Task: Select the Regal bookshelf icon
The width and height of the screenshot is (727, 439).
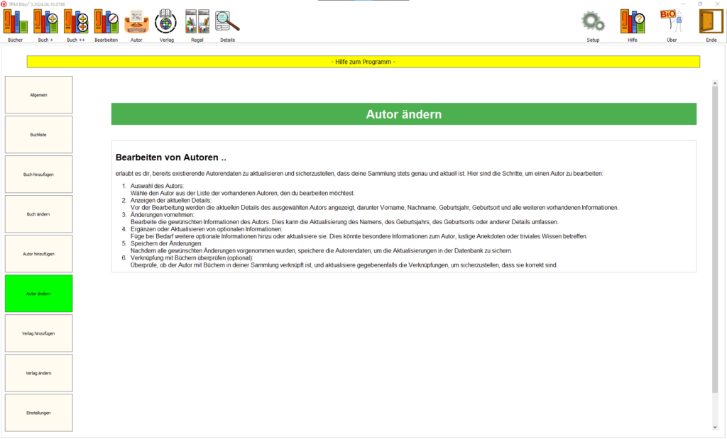Action: (197, 22)
